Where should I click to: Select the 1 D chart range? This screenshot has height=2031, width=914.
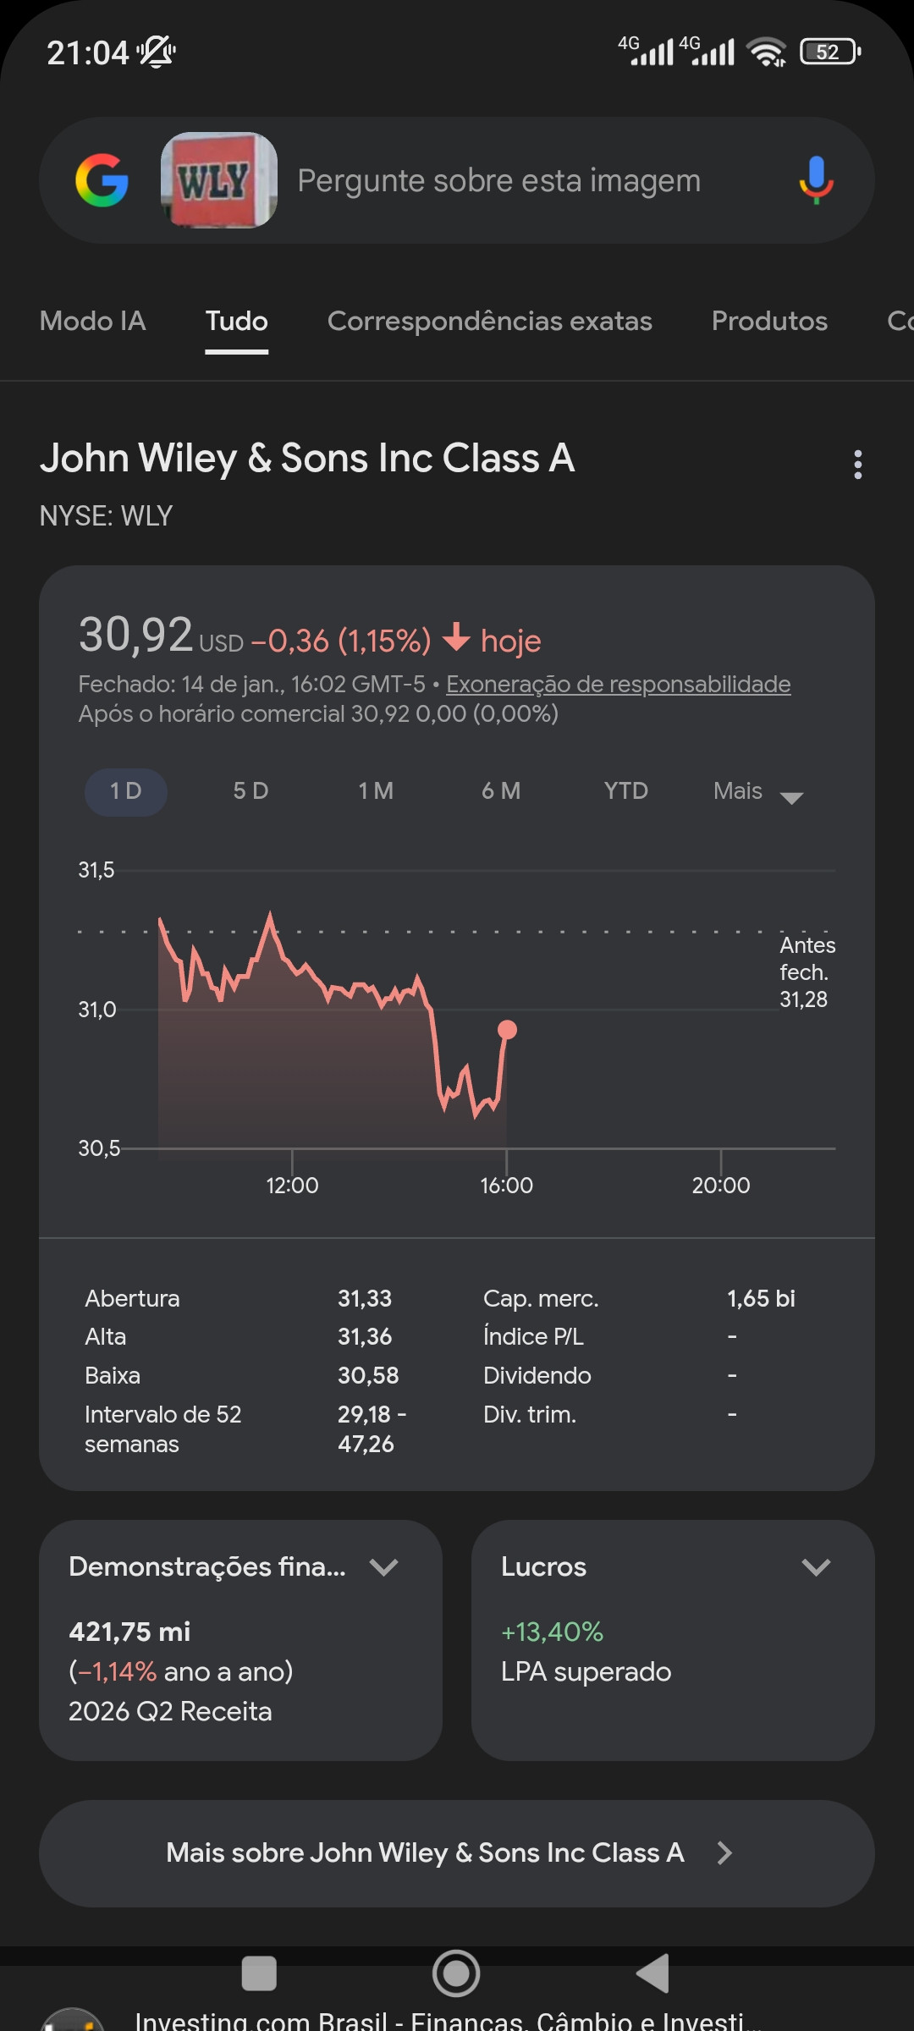coord(126,791)
